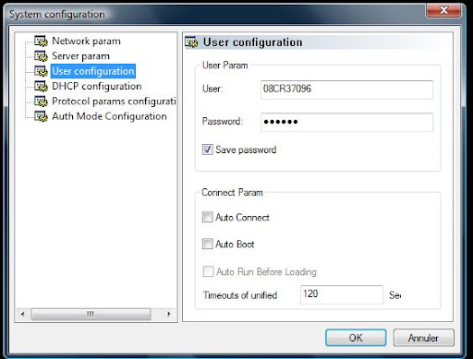Click the scrollbar's right arrow

(x=169, y=314)
